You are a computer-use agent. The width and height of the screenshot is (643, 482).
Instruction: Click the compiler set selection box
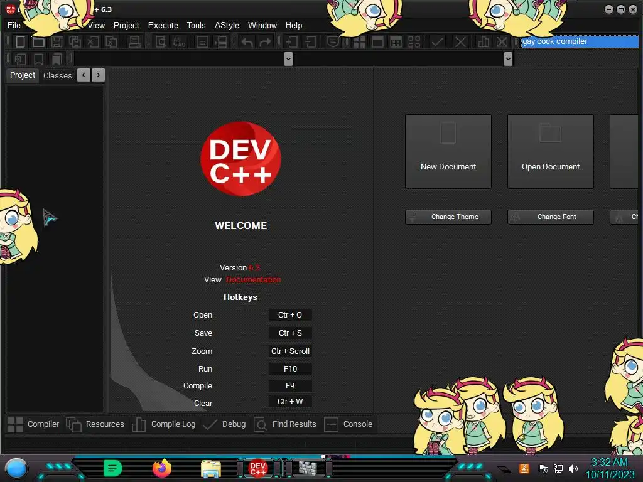click(580, 41)
